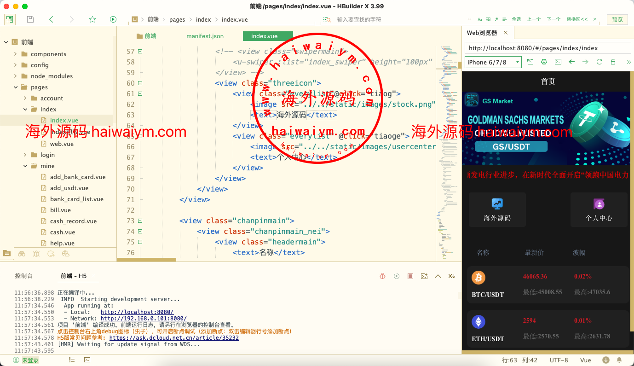Open browser settings gear icon
The image size is (634, 366).
(x=544, y=62)
